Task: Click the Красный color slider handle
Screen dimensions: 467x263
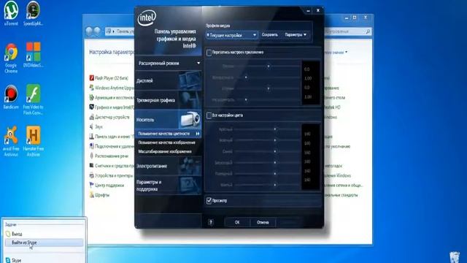Action: (x=275, y=129)
